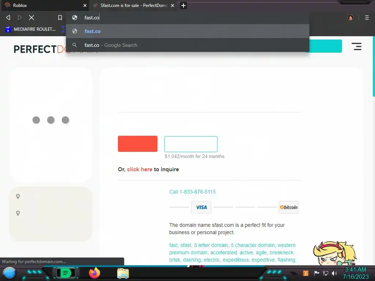Open the browser main menu icon
The image size is (375, 281).
pyautogui.click(x=367, y=18)
